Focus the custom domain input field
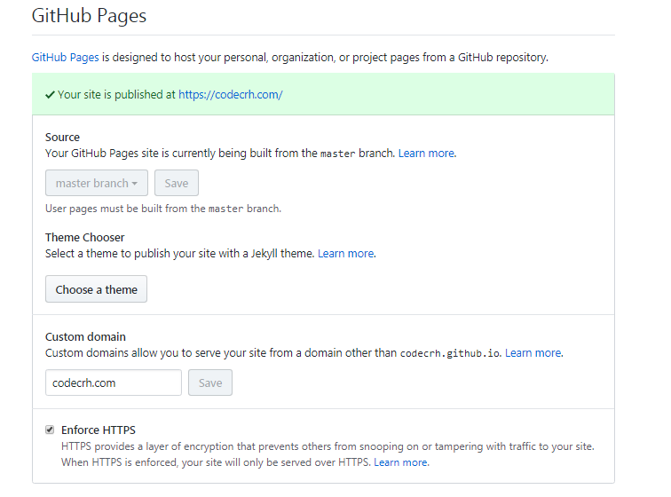This screenshot has width=671, height=497. tap(113, 383)
